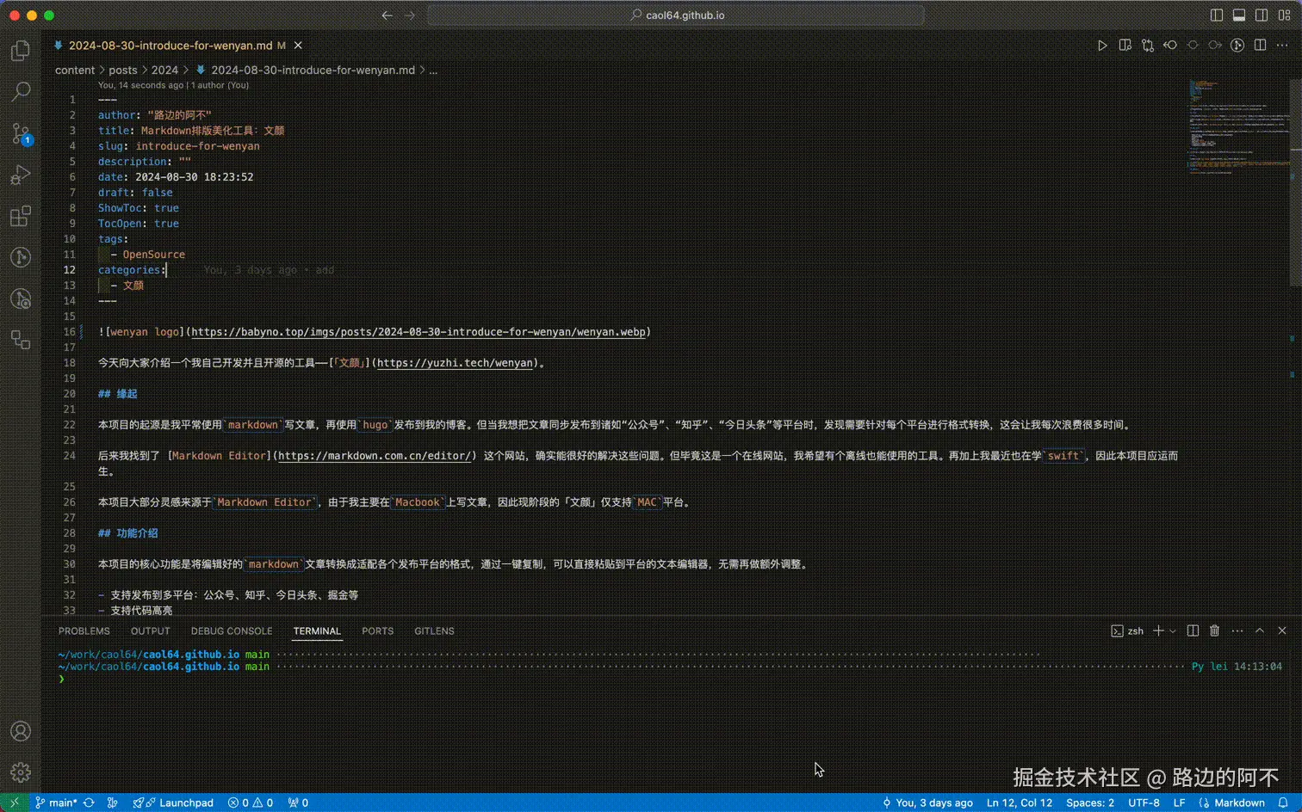Open the Extensions view

[21, 216]
